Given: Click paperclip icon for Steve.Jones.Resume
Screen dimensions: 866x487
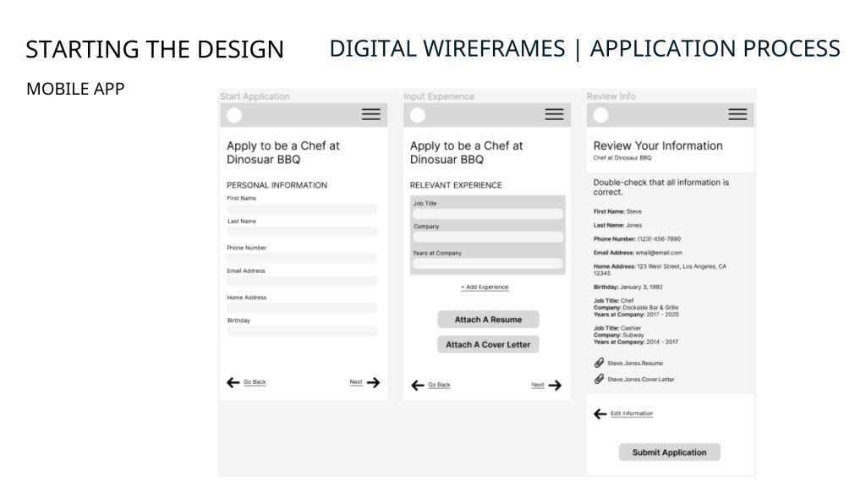Looking at the screenshot, I should tap(600, 363).
